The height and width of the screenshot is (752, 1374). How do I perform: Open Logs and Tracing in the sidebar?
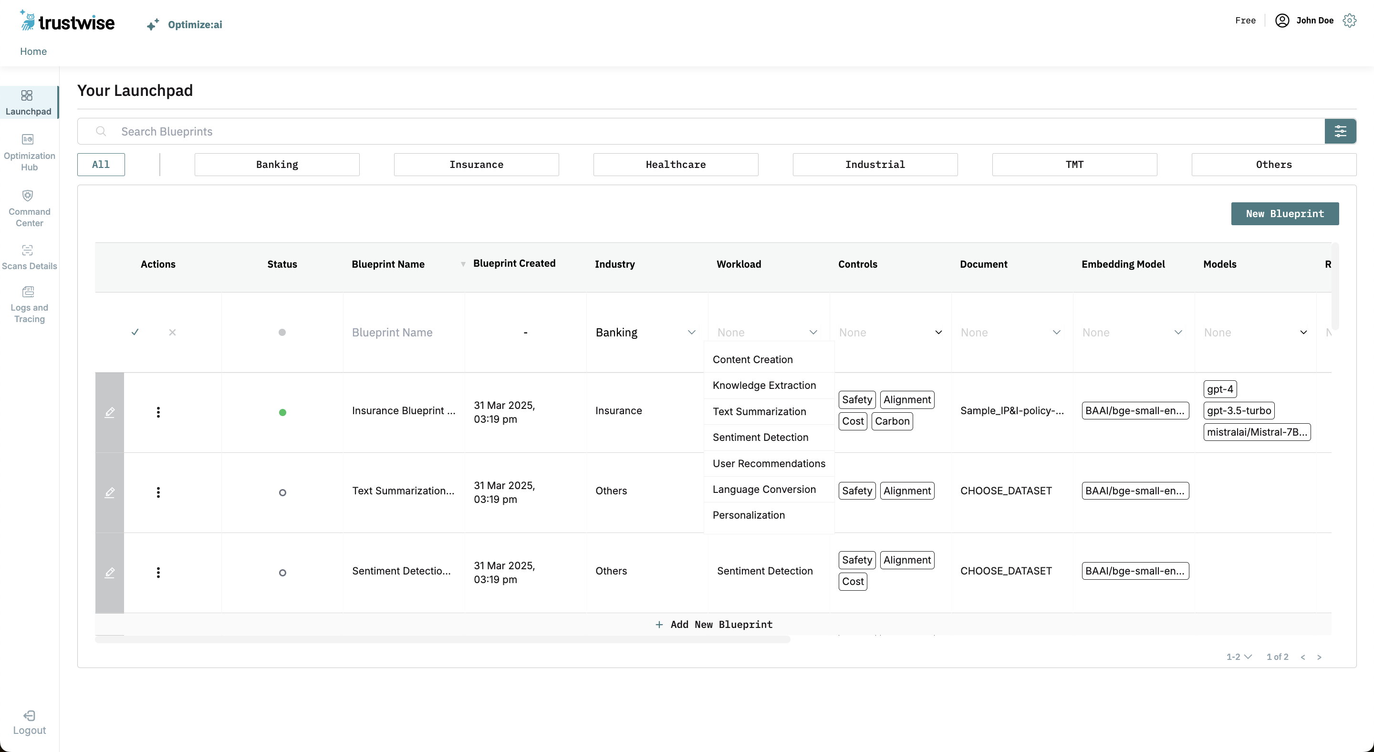coord(28,292)
